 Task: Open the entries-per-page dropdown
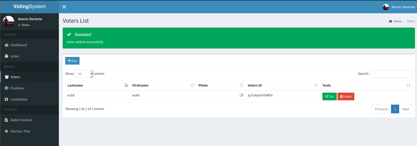click(84, 74)
